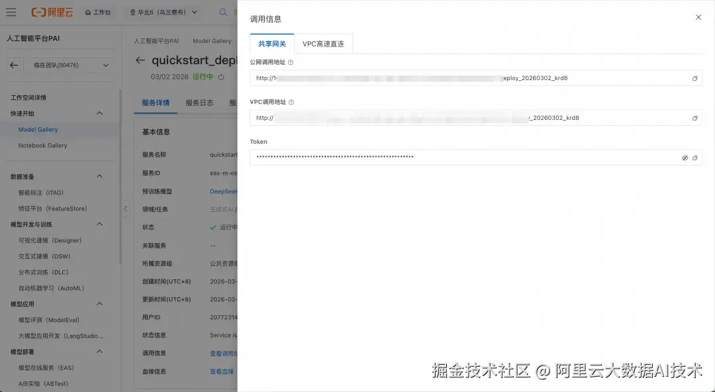
Task: Copy the Token value
Action: point(696,158)
